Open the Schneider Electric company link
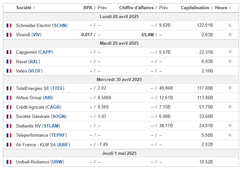The width and height of the screenshot is (242, 169). point(41,25)
